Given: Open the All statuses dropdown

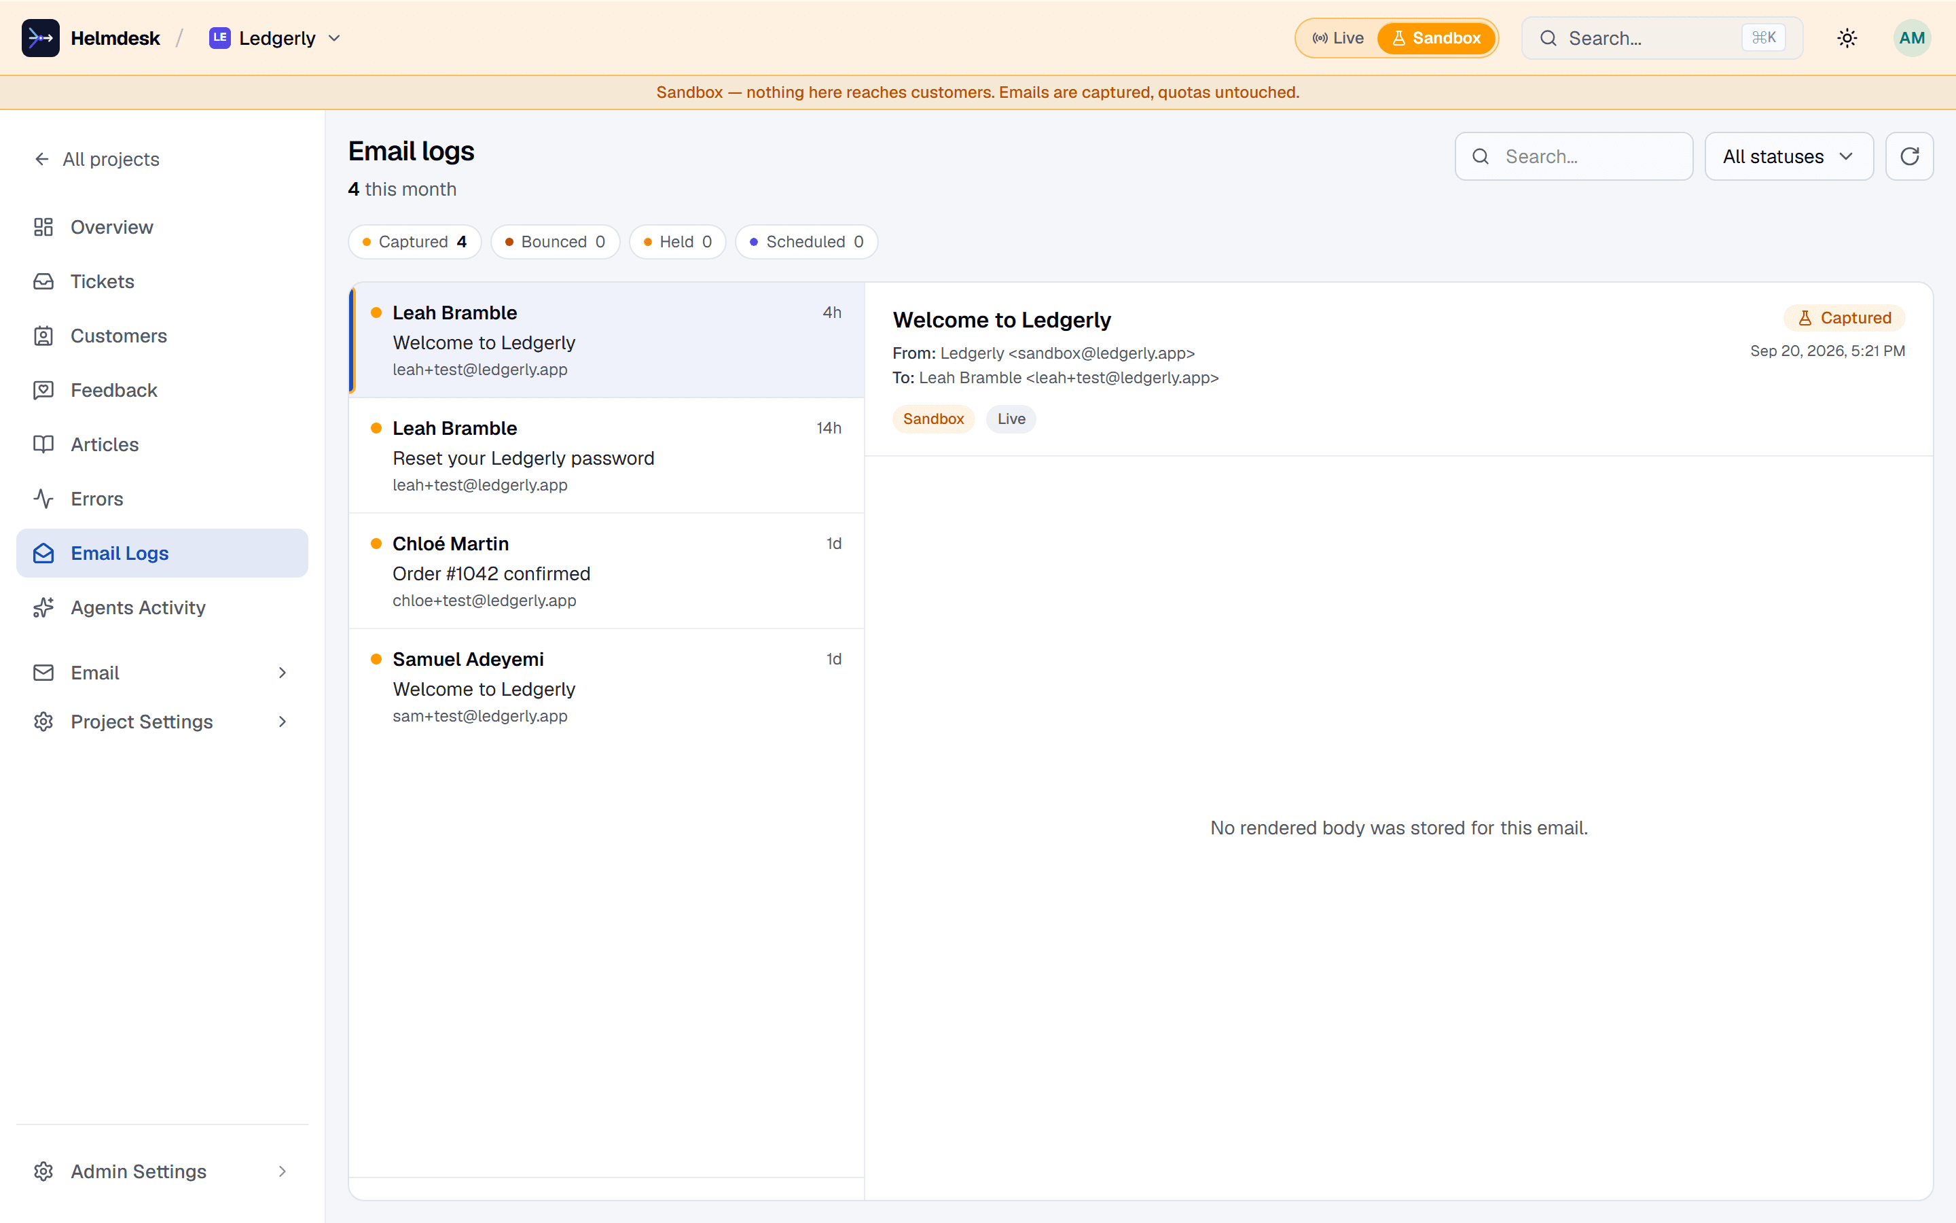Looking at the screenshot, I should click(x=1789, y=156).
